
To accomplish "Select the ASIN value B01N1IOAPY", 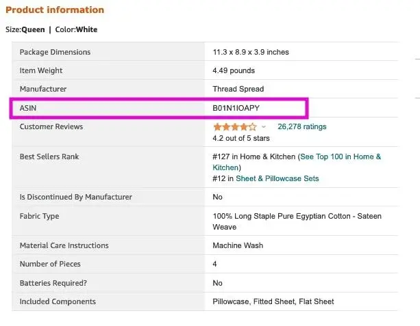I will [x=236, y=108].
